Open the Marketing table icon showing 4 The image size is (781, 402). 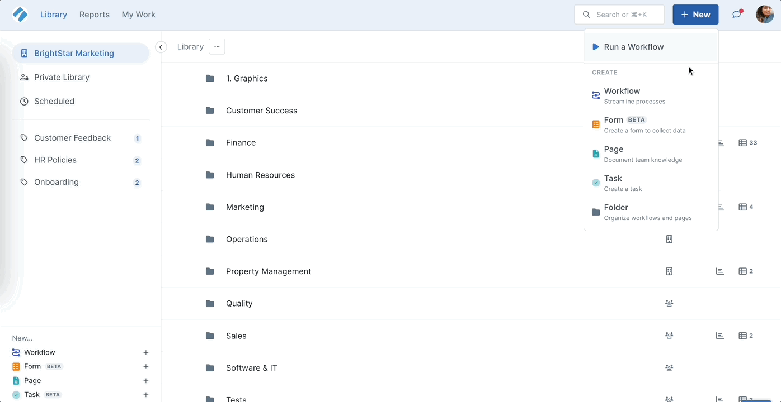coord(746,207)
